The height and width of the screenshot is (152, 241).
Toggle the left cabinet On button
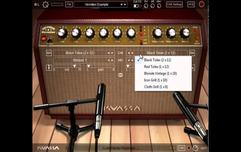(x=49, y=53)
